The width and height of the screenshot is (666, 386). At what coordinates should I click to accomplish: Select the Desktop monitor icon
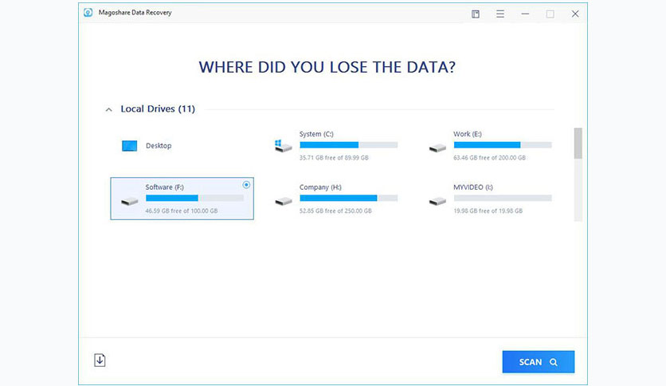tap(130, 146)
